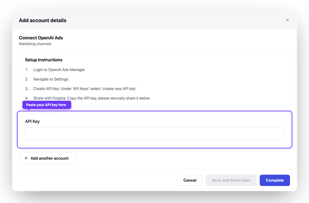Select the 'Connect OpenAI Ads' heading
This screenshot has width=309, height=203.
click(x=41, y=38)
